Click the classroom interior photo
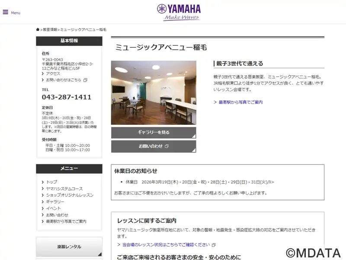346x260 pixels. click(x=154, y=93)
